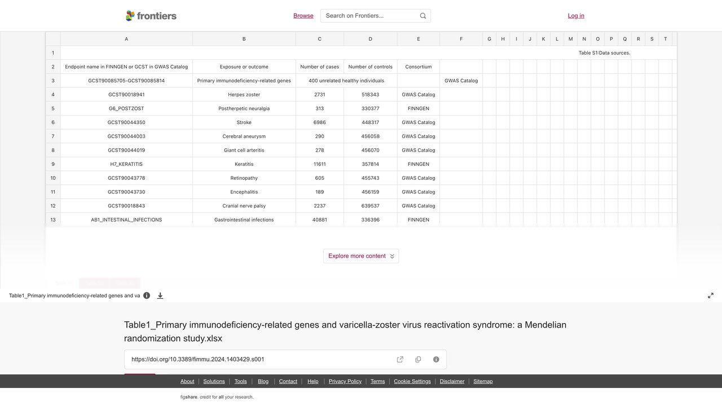The image size is (722, 406).
Task: Open Sitemap footer link
Action: (x=483, y=381)
